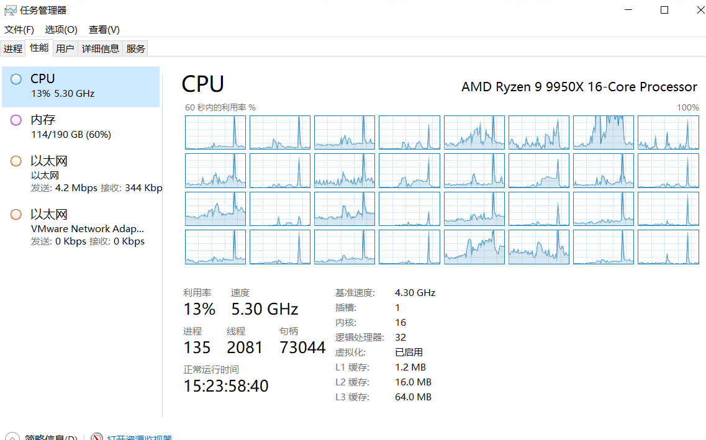706x440 pixels.
Task: Switch to the 详细信息 tab
Action: point(101,48)
